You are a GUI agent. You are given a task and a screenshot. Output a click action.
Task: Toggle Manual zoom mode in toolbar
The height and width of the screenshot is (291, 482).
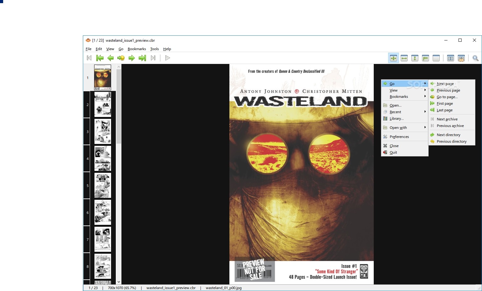click(x=436, y=58)
